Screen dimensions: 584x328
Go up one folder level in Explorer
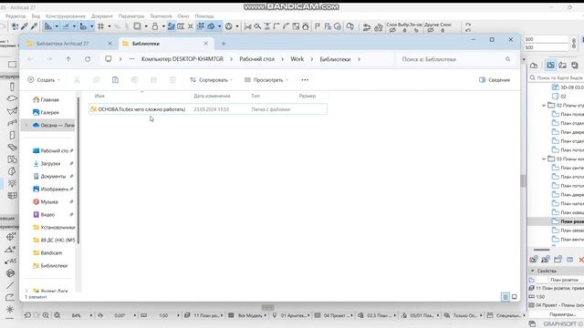[x=68, y=59]
